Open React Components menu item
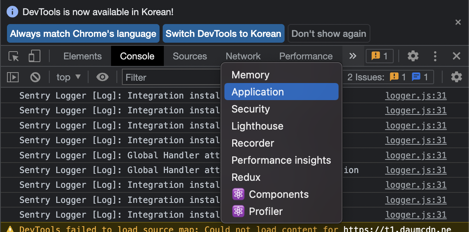 point(281,194)
